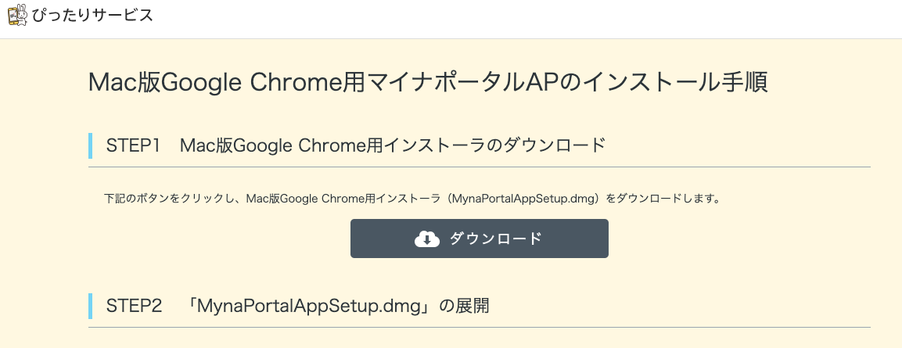Click the blue accent bar beside STEP2
902x348 pixels.
point(90,306)
